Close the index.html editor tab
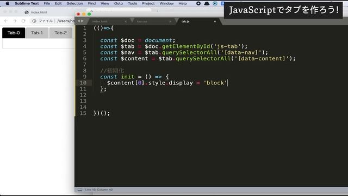 click(126, 21)
